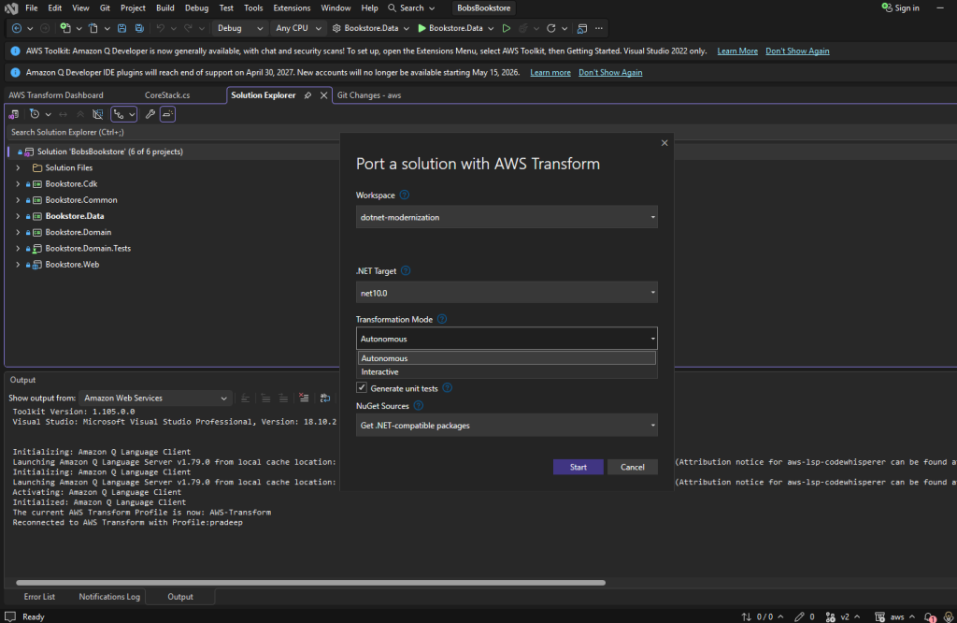Viewport: 957px width, 623px height.
Task: Click the new project icon in toolbar
Action: [x=64, y=28]
